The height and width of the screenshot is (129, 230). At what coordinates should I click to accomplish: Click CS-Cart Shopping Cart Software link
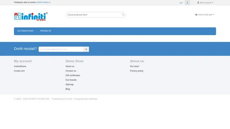(x=81, y=99)
